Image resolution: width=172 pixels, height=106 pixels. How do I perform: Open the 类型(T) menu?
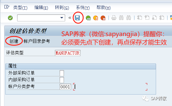[20, 8]
